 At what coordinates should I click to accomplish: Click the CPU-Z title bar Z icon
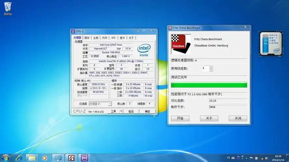click(73, 31)
